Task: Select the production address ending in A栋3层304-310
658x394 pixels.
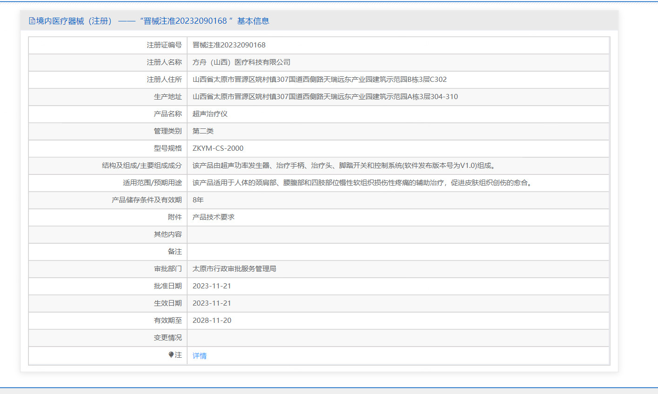Action: pyautogui.click(x=325, y=97)
